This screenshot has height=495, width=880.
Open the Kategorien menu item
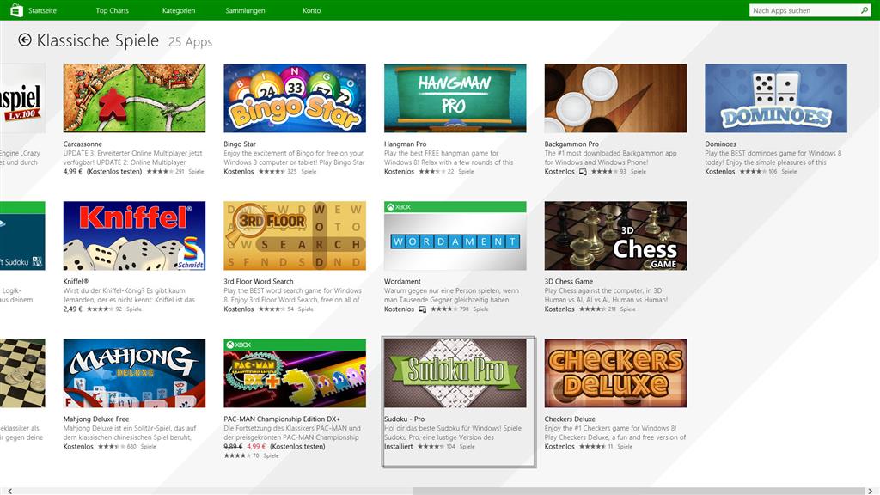click(179, 10)
